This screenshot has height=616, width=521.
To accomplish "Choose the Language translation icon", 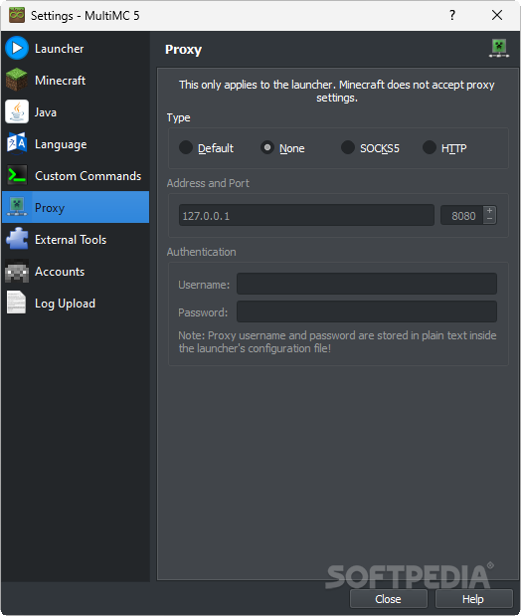I will click(17, 143).
